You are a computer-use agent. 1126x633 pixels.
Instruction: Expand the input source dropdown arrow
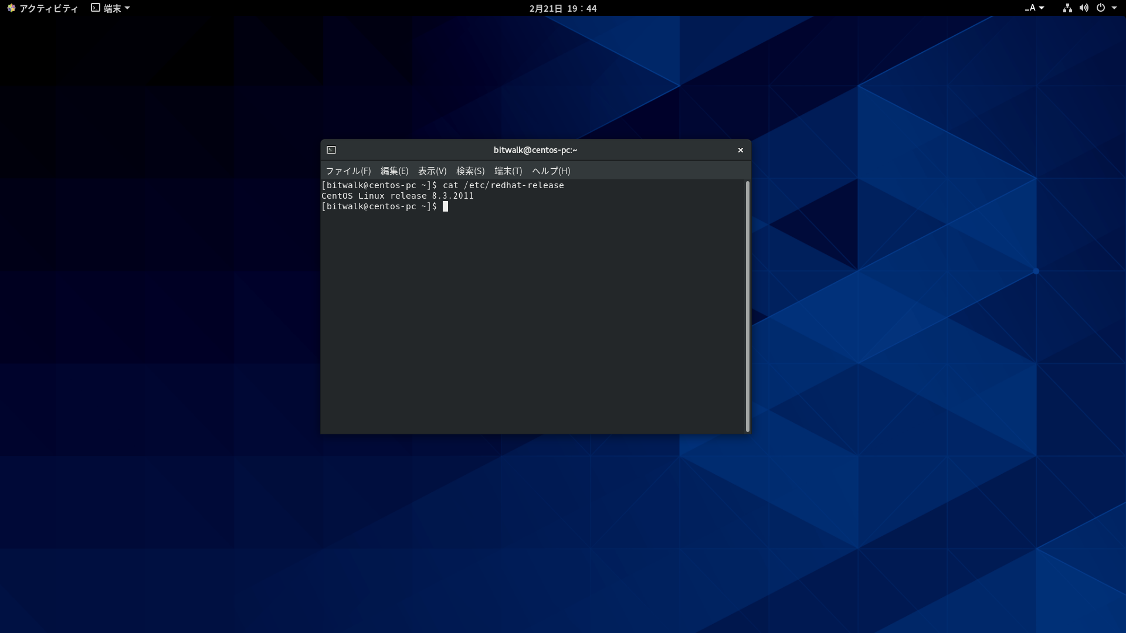(1042, 8)
